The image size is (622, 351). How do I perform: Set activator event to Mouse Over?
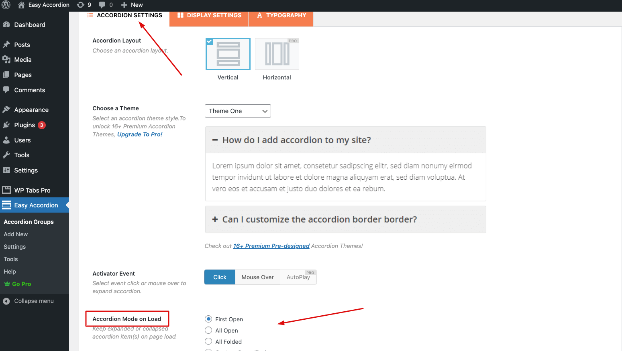pos(258,277)
